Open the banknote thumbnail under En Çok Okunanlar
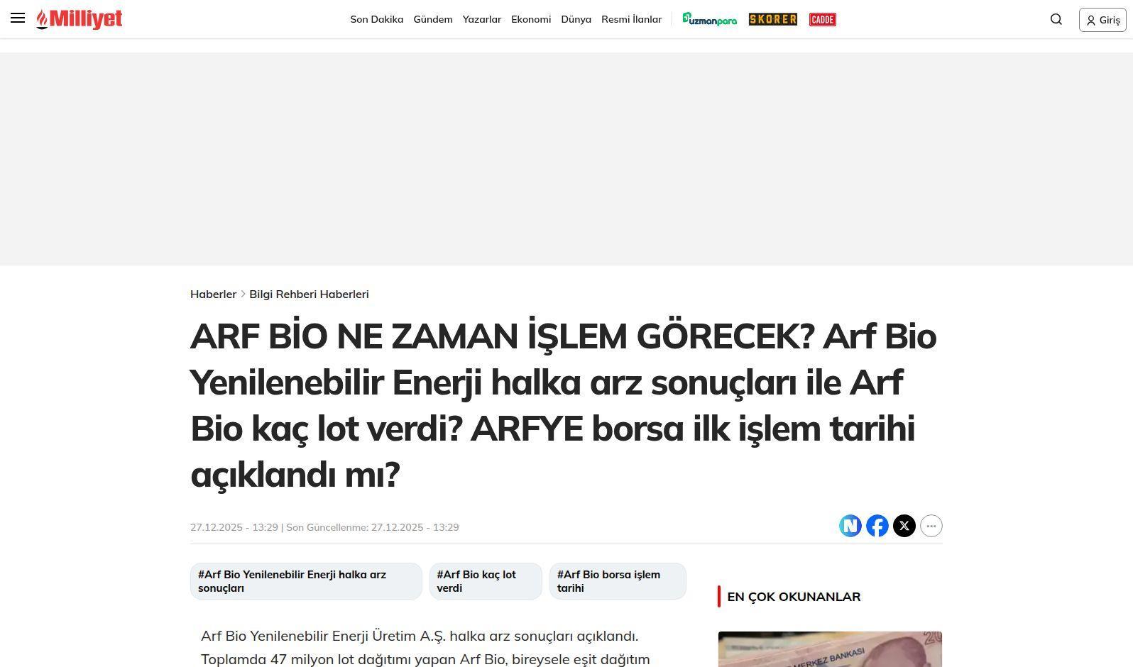The width and height of the screenshot is (1133, 667). 829,649
